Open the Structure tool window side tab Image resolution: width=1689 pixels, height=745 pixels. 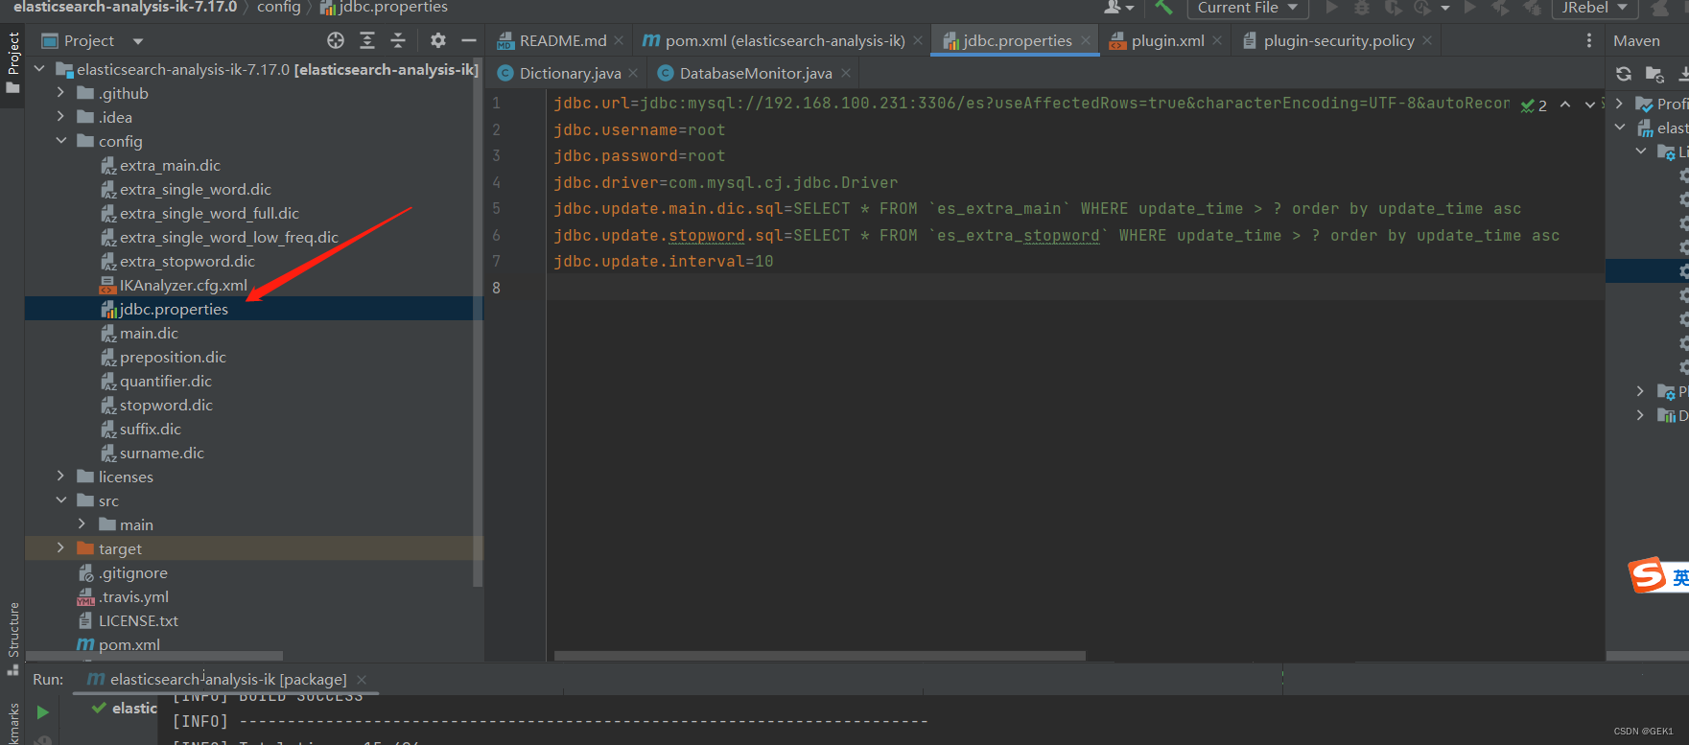tap(12, 638)
